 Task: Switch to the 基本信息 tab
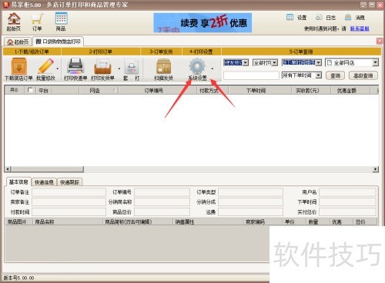18,182
